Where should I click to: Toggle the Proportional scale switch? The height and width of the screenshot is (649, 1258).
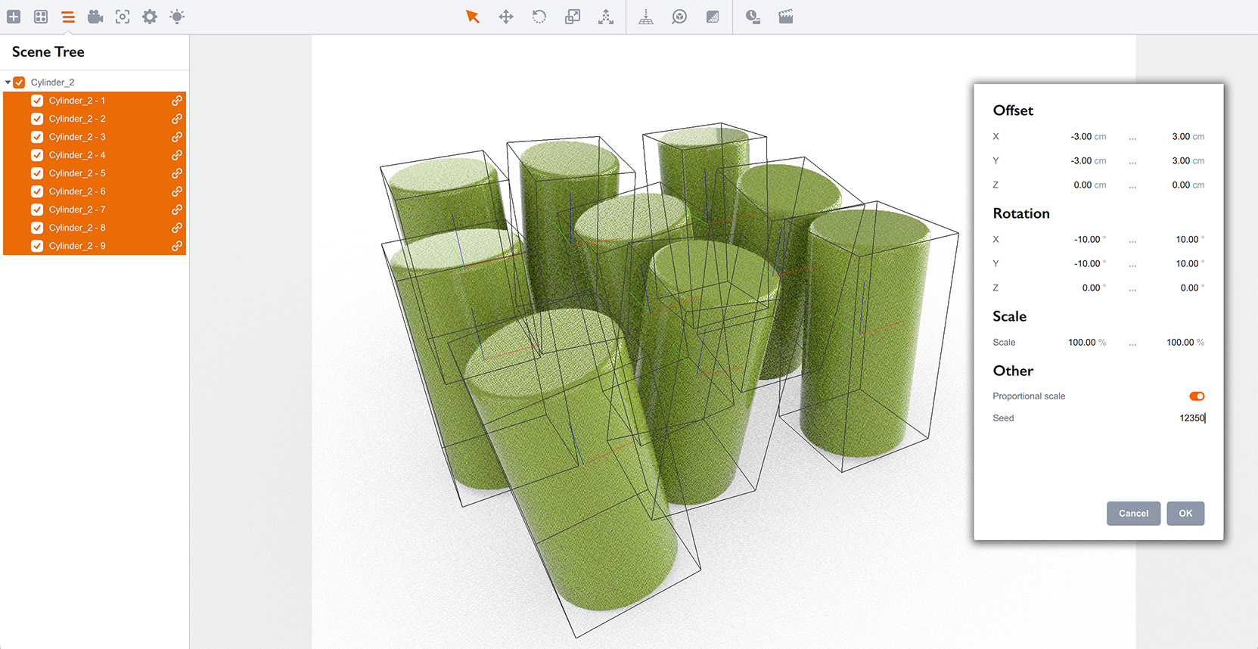pyautogui.click(x=1196, y=396)
